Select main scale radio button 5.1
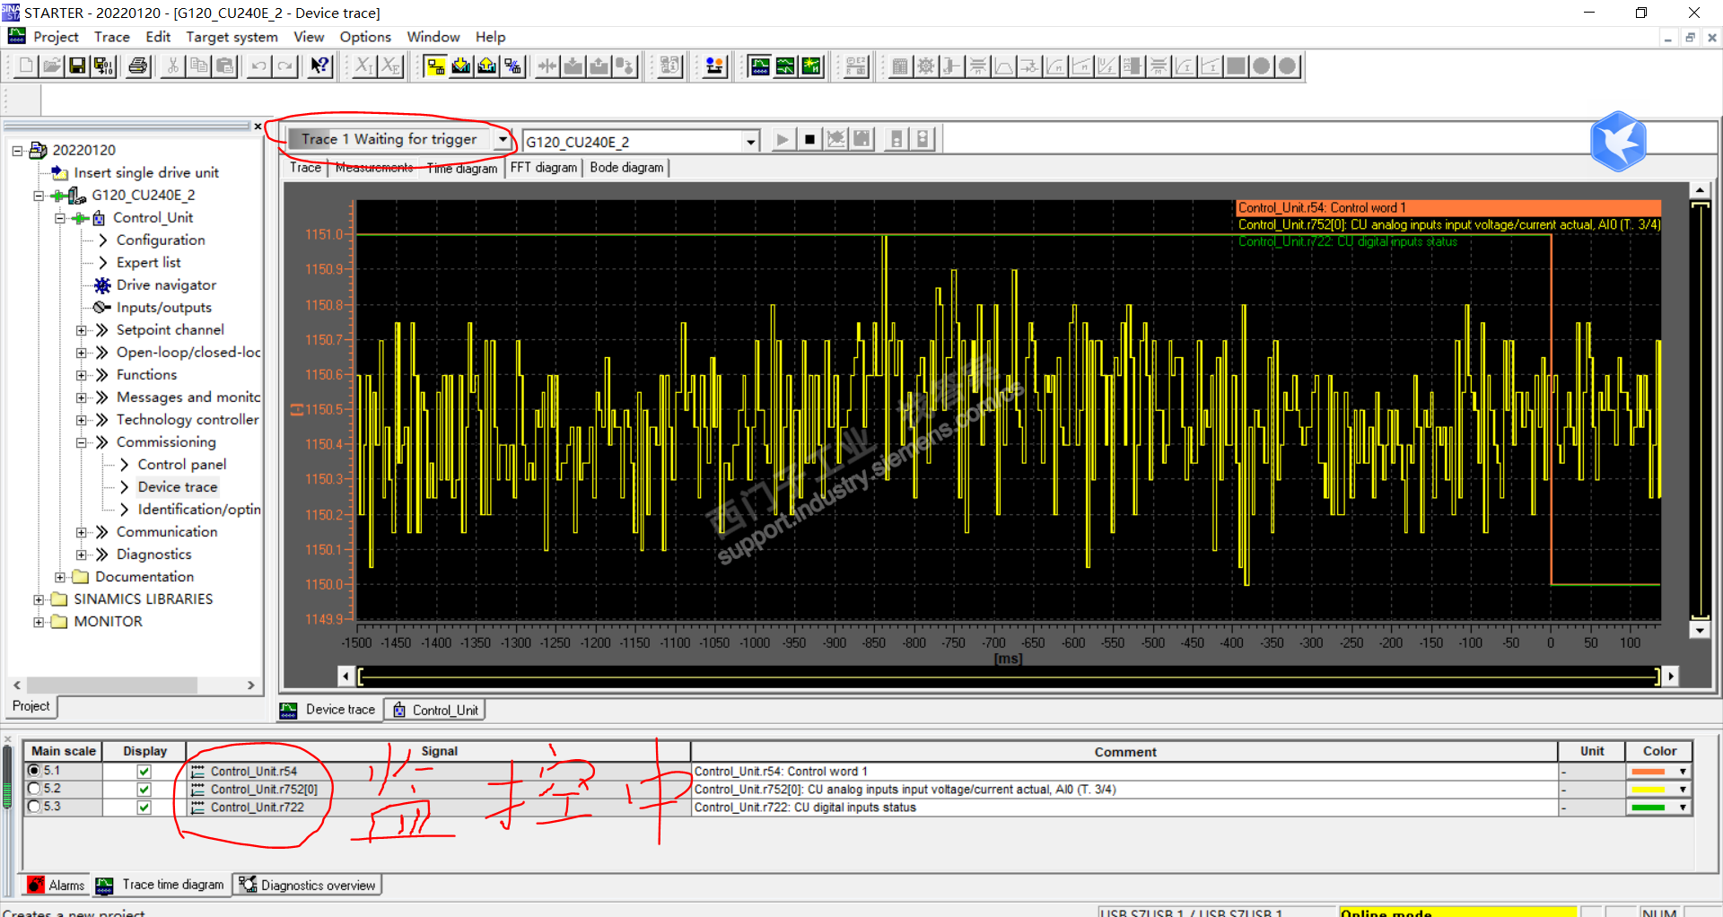The width and height of the screenshot is (1723, 917). pos(34,771)
